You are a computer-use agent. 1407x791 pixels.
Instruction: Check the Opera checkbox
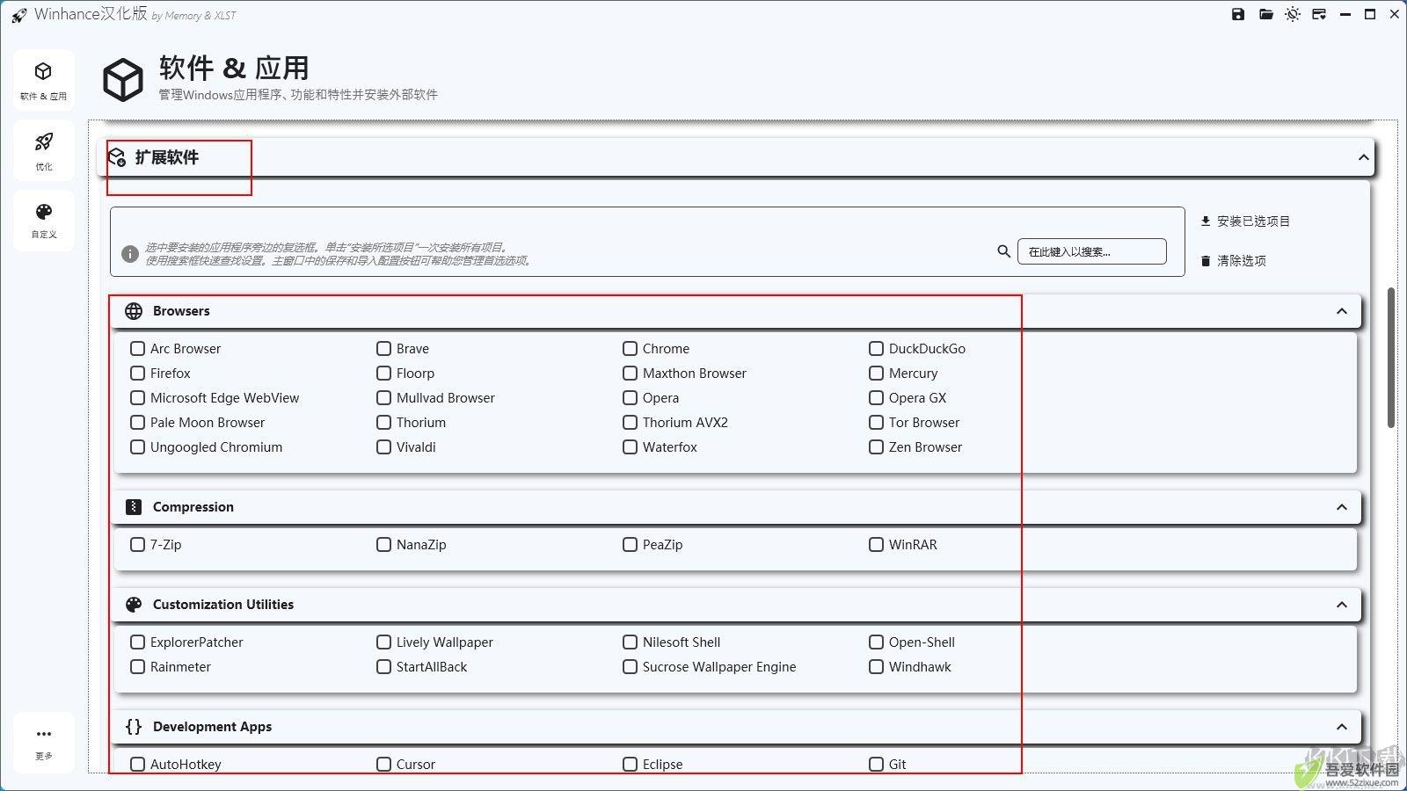click(630, 398)
